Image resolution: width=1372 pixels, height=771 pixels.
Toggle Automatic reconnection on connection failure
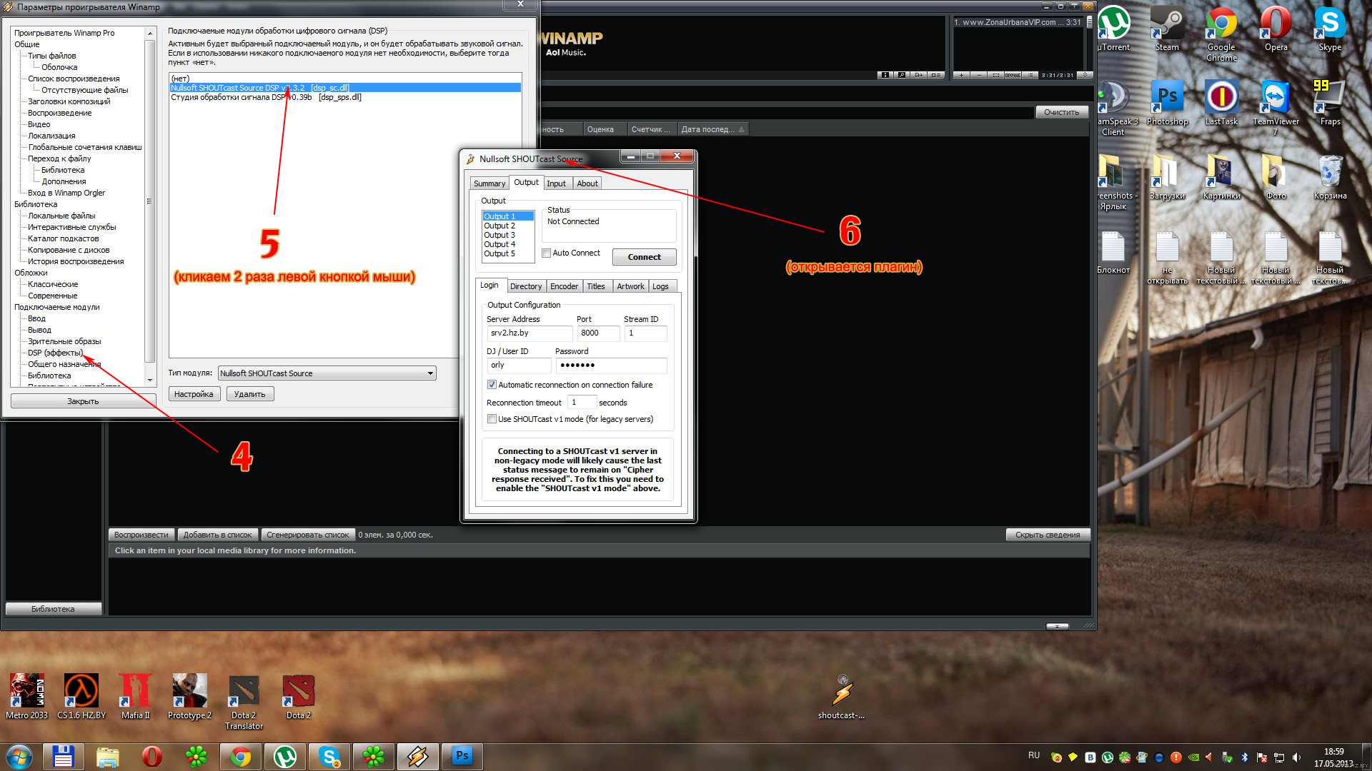[x=492, y=385]
